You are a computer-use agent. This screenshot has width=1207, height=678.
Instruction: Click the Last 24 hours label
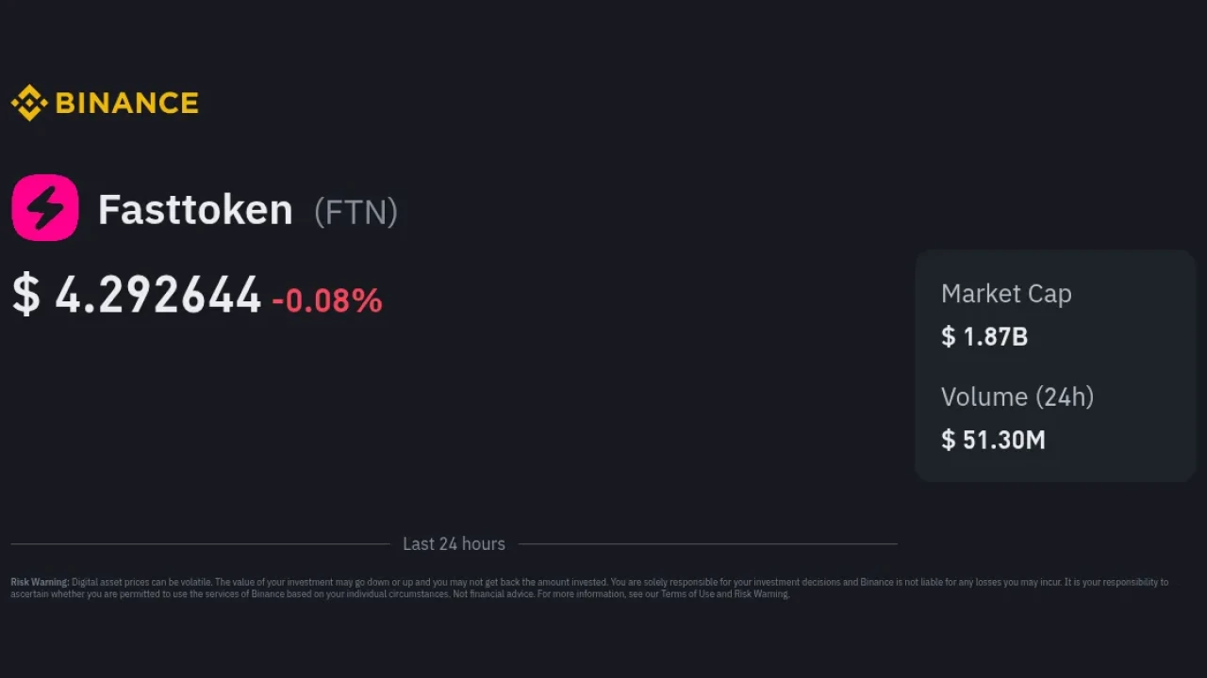pos(454,544)
